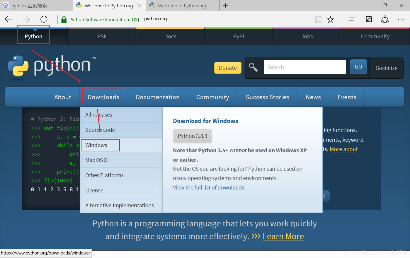Choose Other Platforms in Downloads menu

click(x=121, y=175)
